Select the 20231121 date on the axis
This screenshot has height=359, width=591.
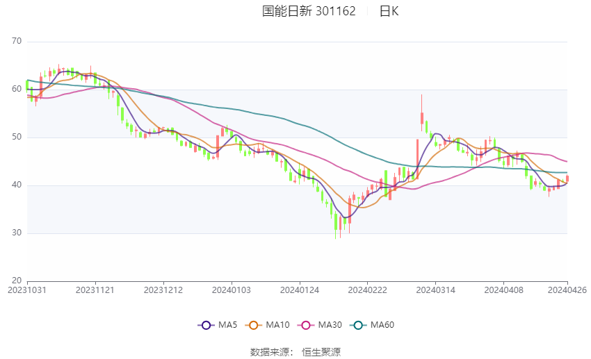tap(95, 290)
